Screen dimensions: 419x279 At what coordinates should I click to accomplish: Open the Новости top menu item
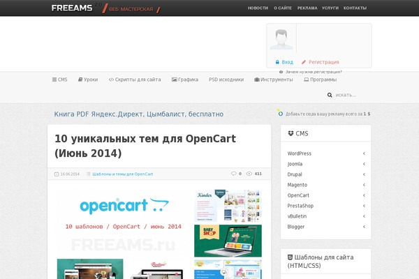coord(258,8)
